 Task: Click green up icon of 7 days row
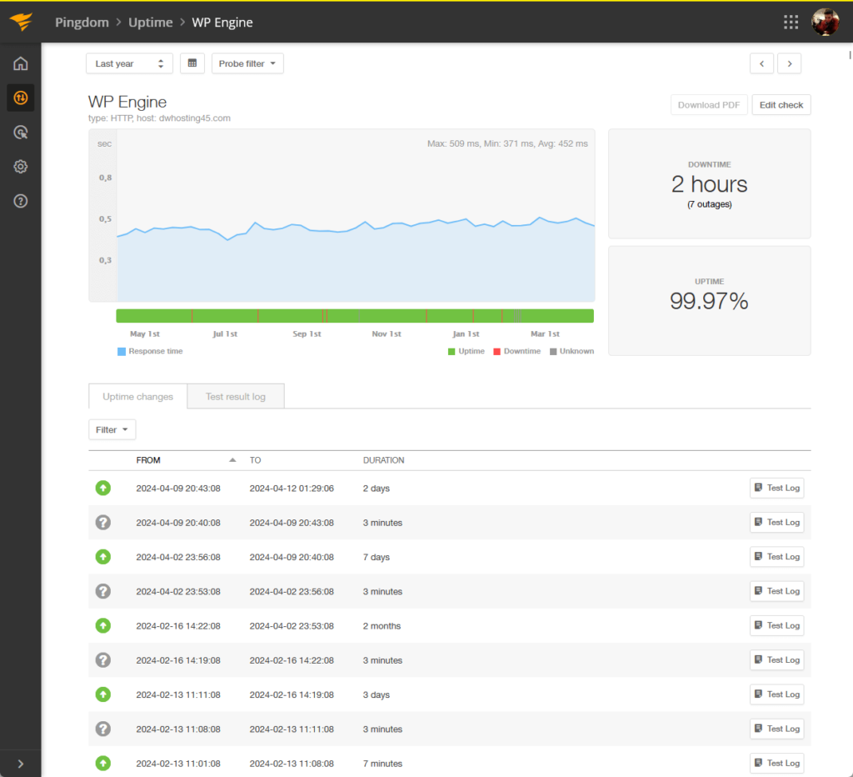click(x=102, y=556)
